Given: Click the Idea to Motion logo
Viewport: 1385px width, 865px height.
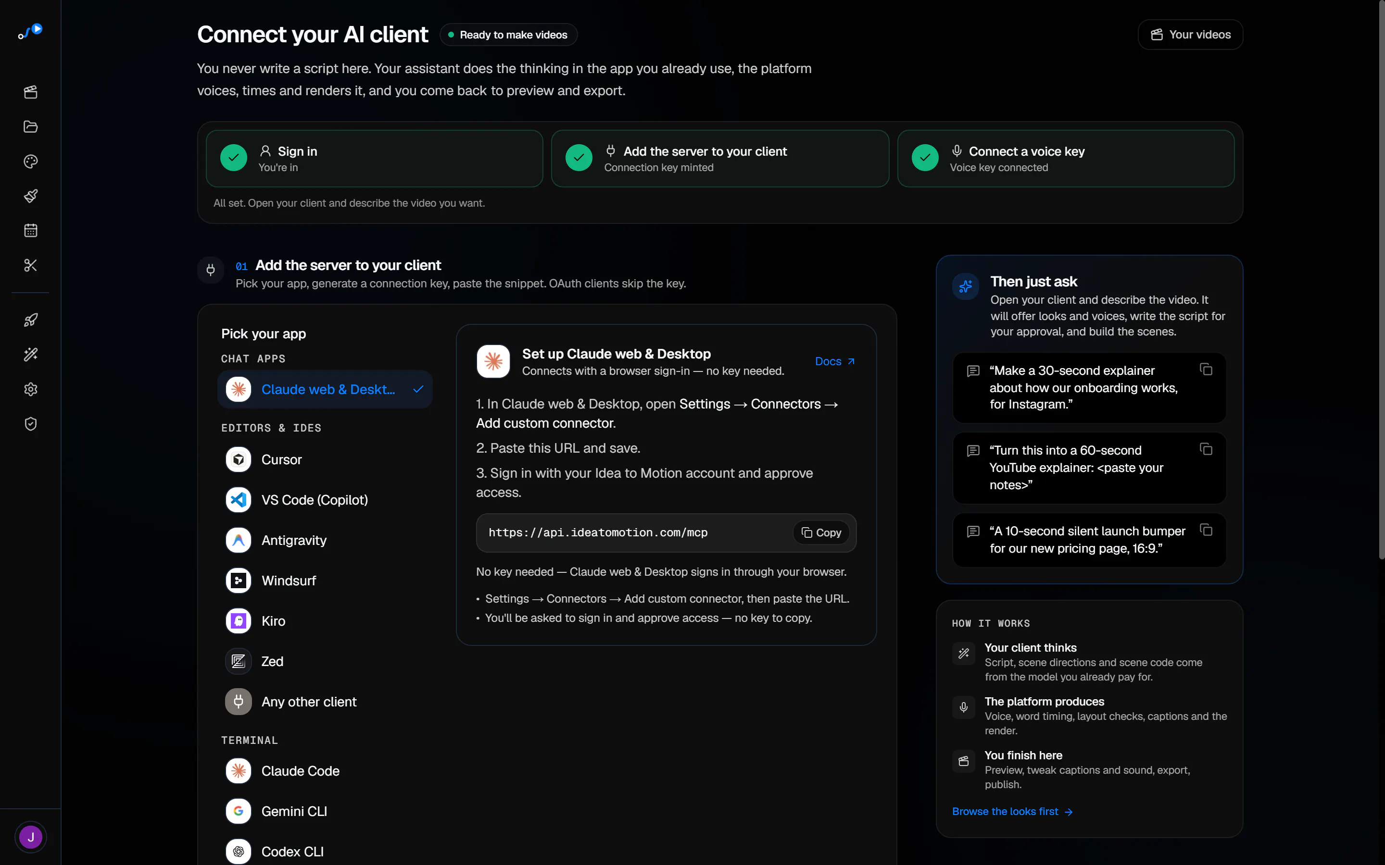Looking at the screenshot, I should pyautogui.click(x=30, y=31).
